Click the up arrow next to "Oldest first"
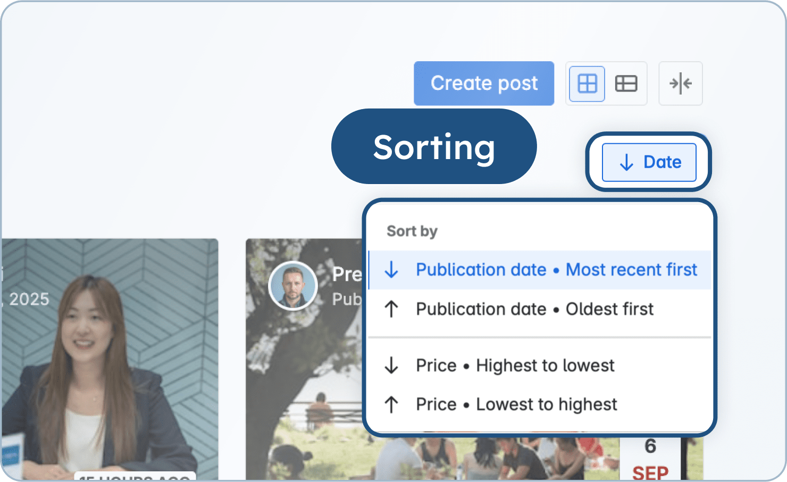 pyautogui.click(x=392, y=309)
